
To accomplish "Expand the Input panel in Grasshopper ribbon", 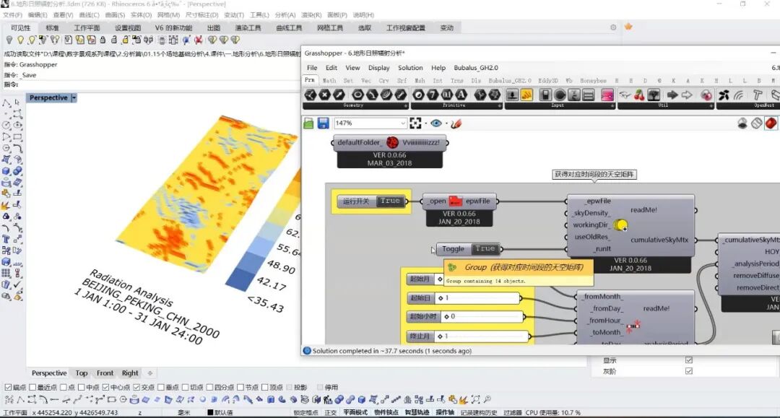I will [612, 106].
